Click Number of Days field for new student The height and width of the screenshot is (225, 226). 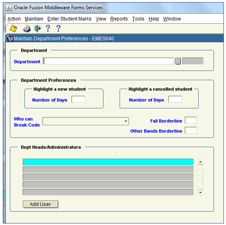(x=78, y=99)
